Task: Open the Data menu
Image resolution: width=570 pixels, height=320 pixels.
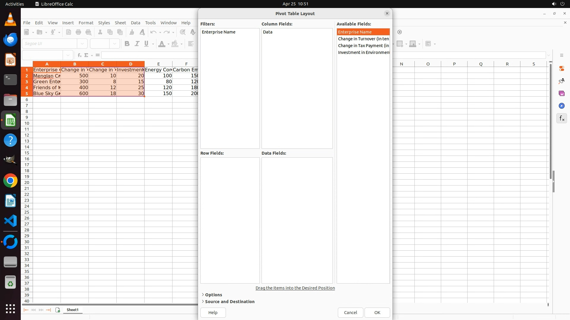Action: click(x=135, y=23)
